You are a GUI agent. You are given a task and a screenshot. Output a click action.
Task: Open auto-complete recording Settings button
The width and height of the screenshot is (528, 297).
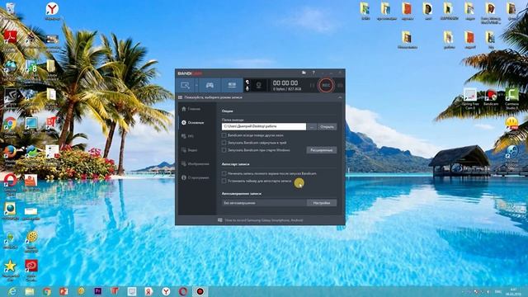click(321, 203)
